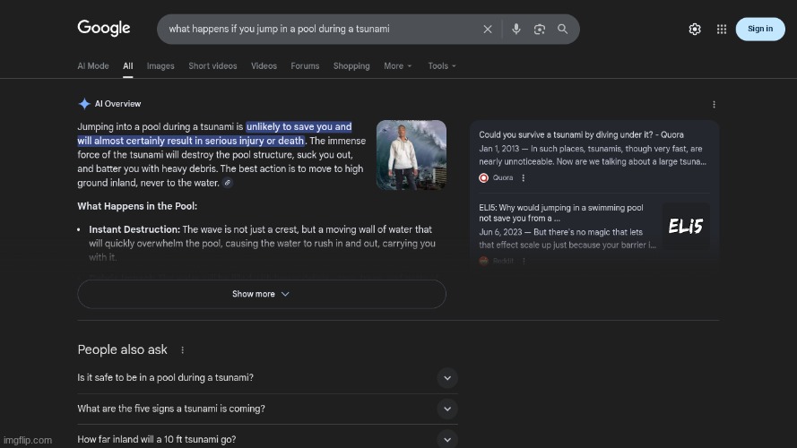The width and height of the screenshot is (797, 448).
Task: Expand 'How far inland' question
Action: [x=447, y=439]
